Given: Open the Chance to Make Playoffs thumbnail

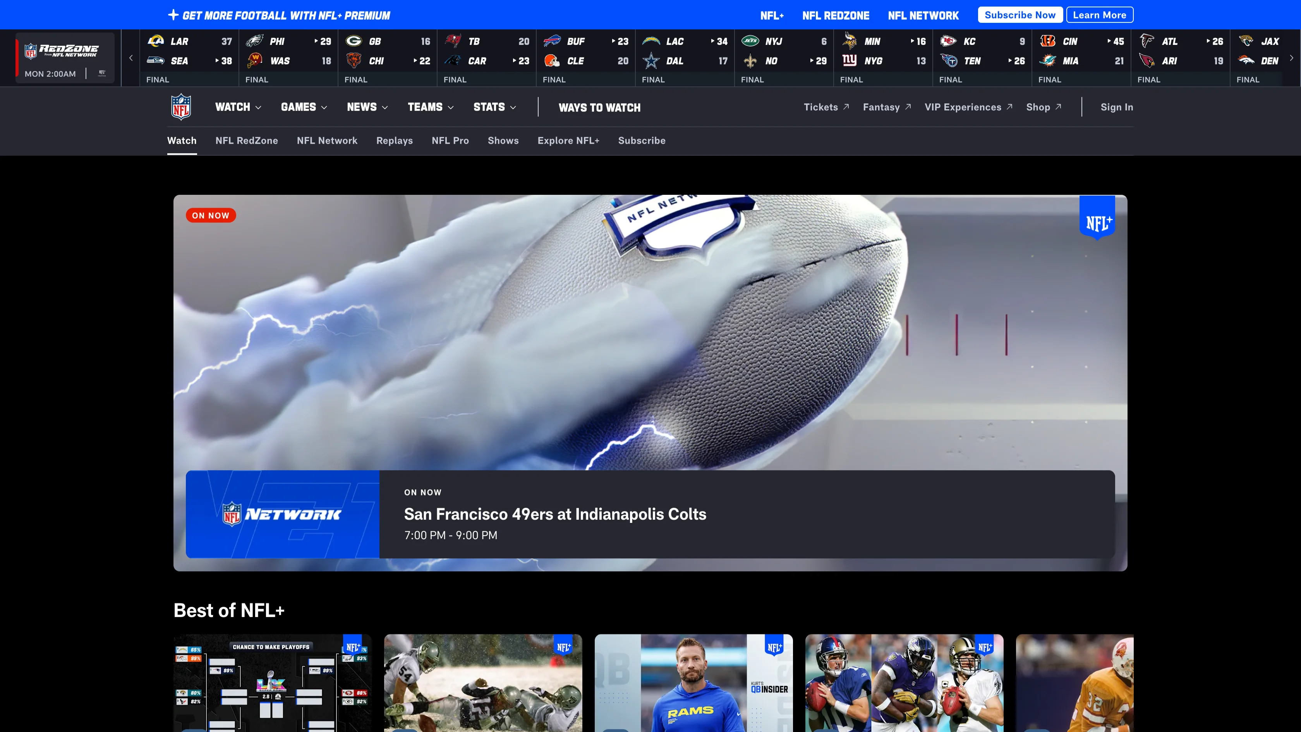Looking at the screenshot, I should coord(272,682).
